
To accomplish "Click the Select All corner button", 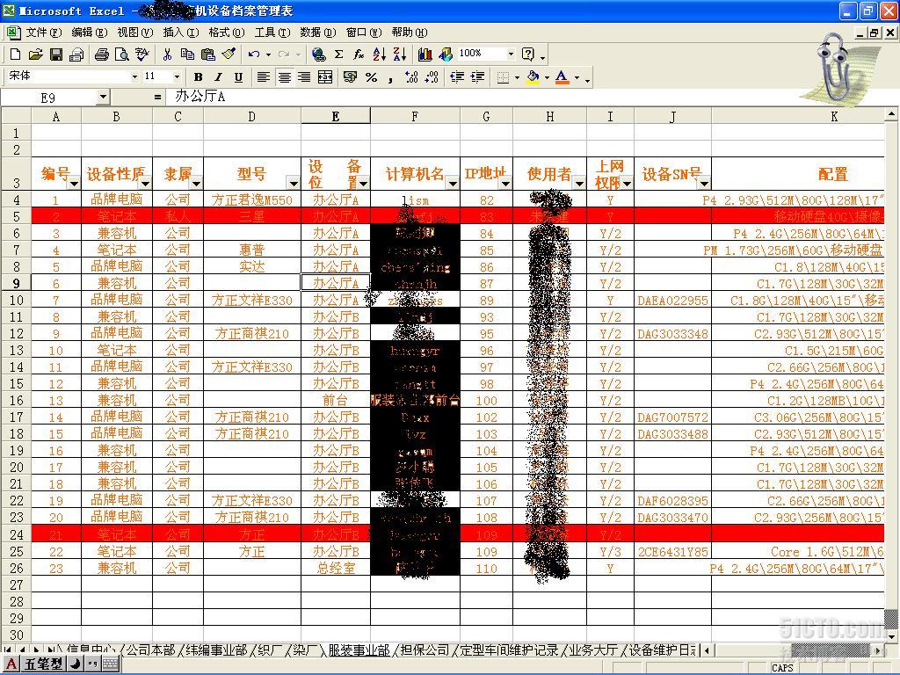I will click(x=16, y=117).
